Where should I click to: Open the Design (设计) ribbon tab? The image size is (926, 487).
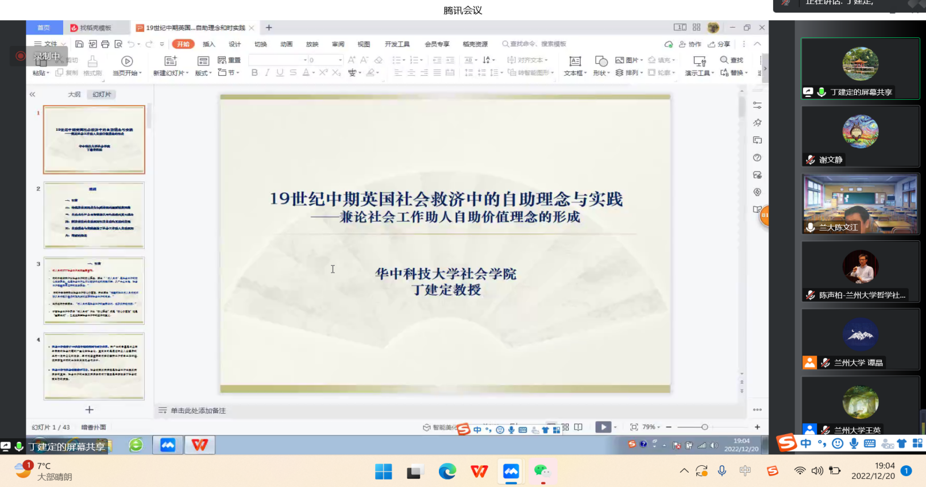[x=235, y=44]
